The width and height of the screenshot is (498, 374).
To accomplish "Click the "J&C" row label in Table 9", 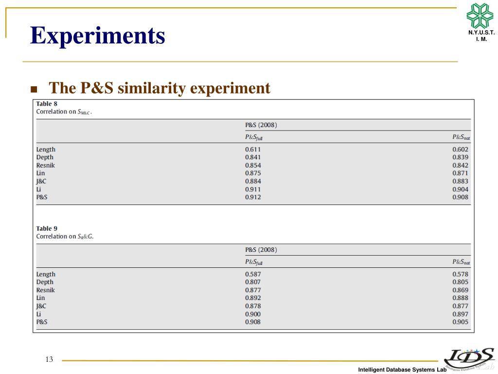I will click(41, 306).
